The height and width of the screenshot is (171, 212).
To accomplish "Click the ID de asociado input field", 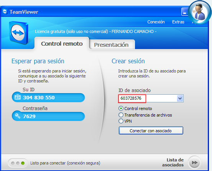I will [x=151, y=98].
